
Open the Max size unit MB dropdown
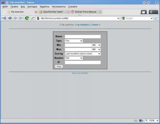96,49
